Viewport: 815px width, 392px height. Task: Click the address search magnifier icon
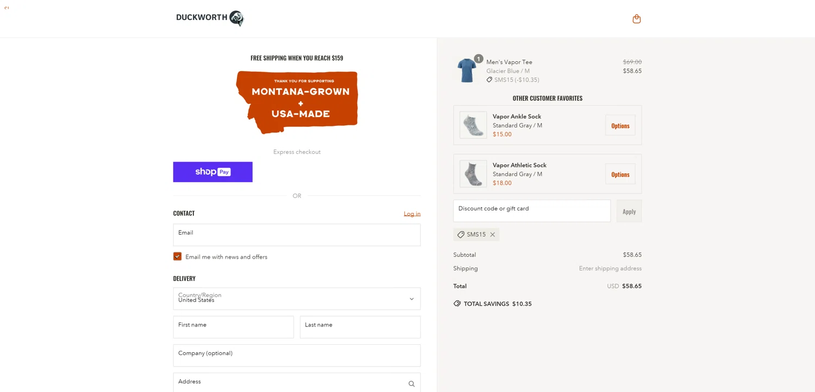[411, 384]
